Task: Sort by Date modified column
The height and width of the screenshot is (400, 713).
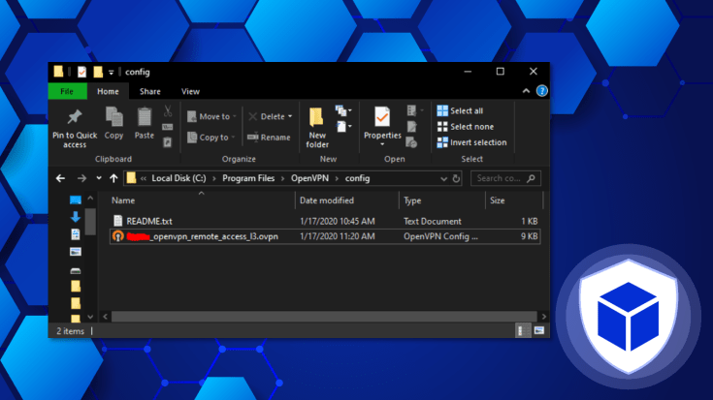Action: (347, 200)
